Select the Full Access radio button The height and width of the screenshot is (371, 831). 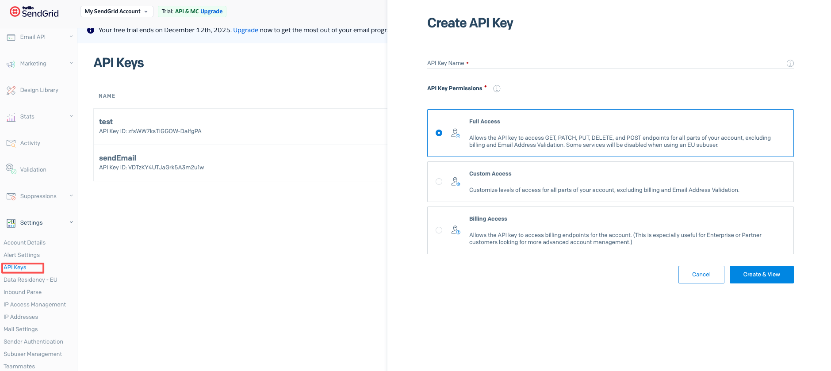(x=439, y=133)
